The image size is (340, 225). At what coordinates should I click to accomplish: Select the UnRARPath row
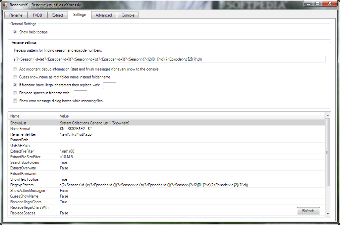(x=167, y=146)
